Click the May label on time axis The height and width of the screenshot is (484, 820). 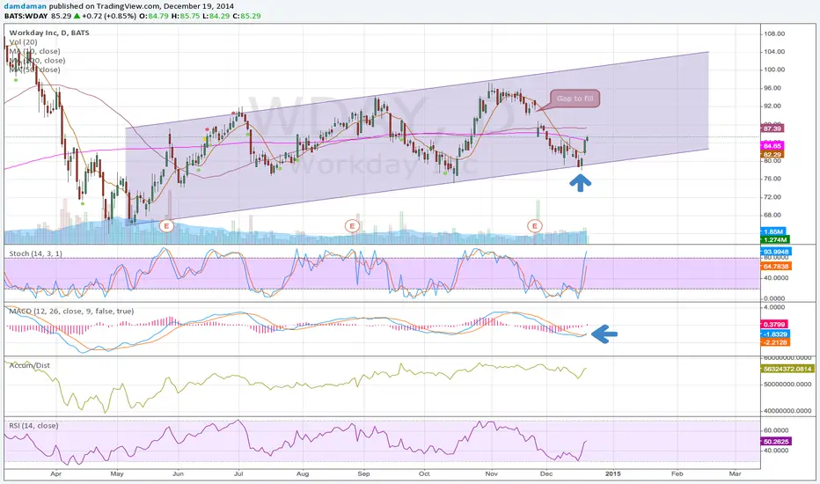(117, 473)
